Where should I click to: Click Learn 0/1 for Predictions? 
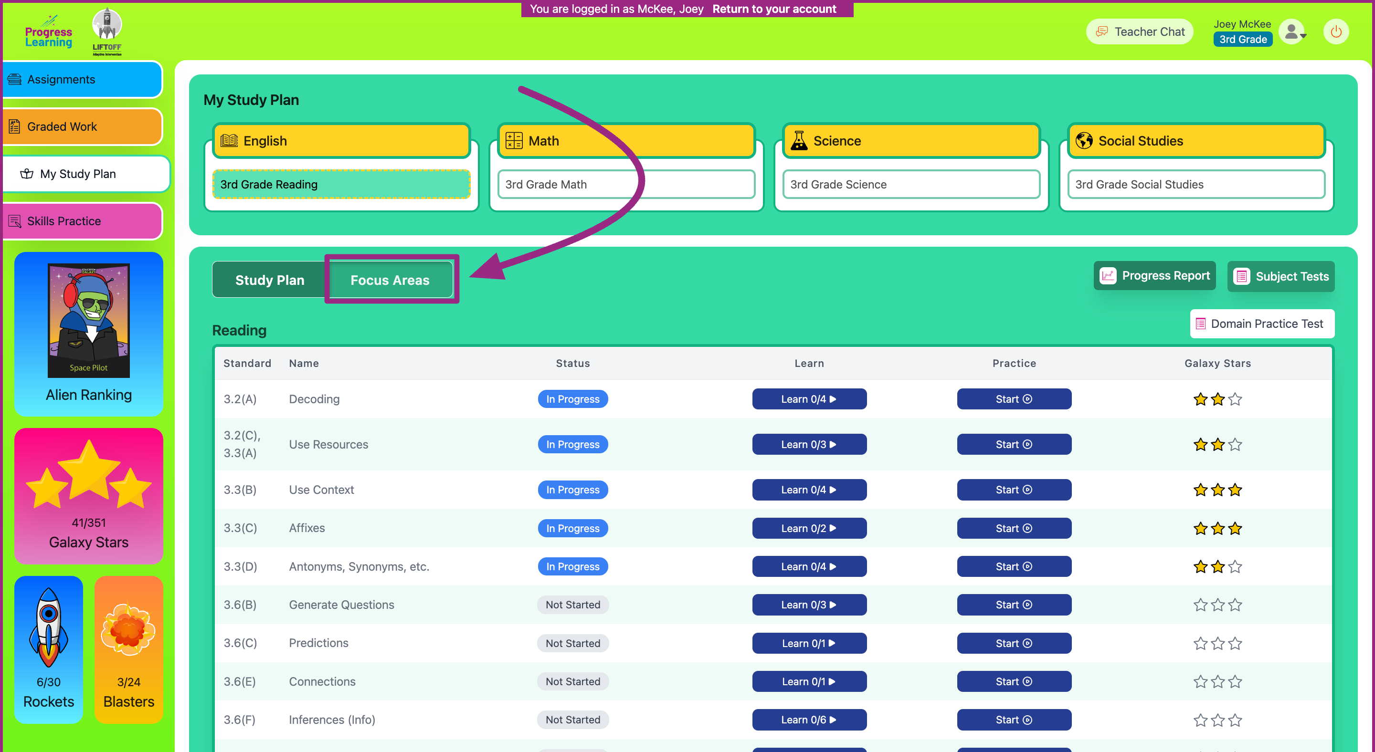pyautogui.click(x=809, y=643)
